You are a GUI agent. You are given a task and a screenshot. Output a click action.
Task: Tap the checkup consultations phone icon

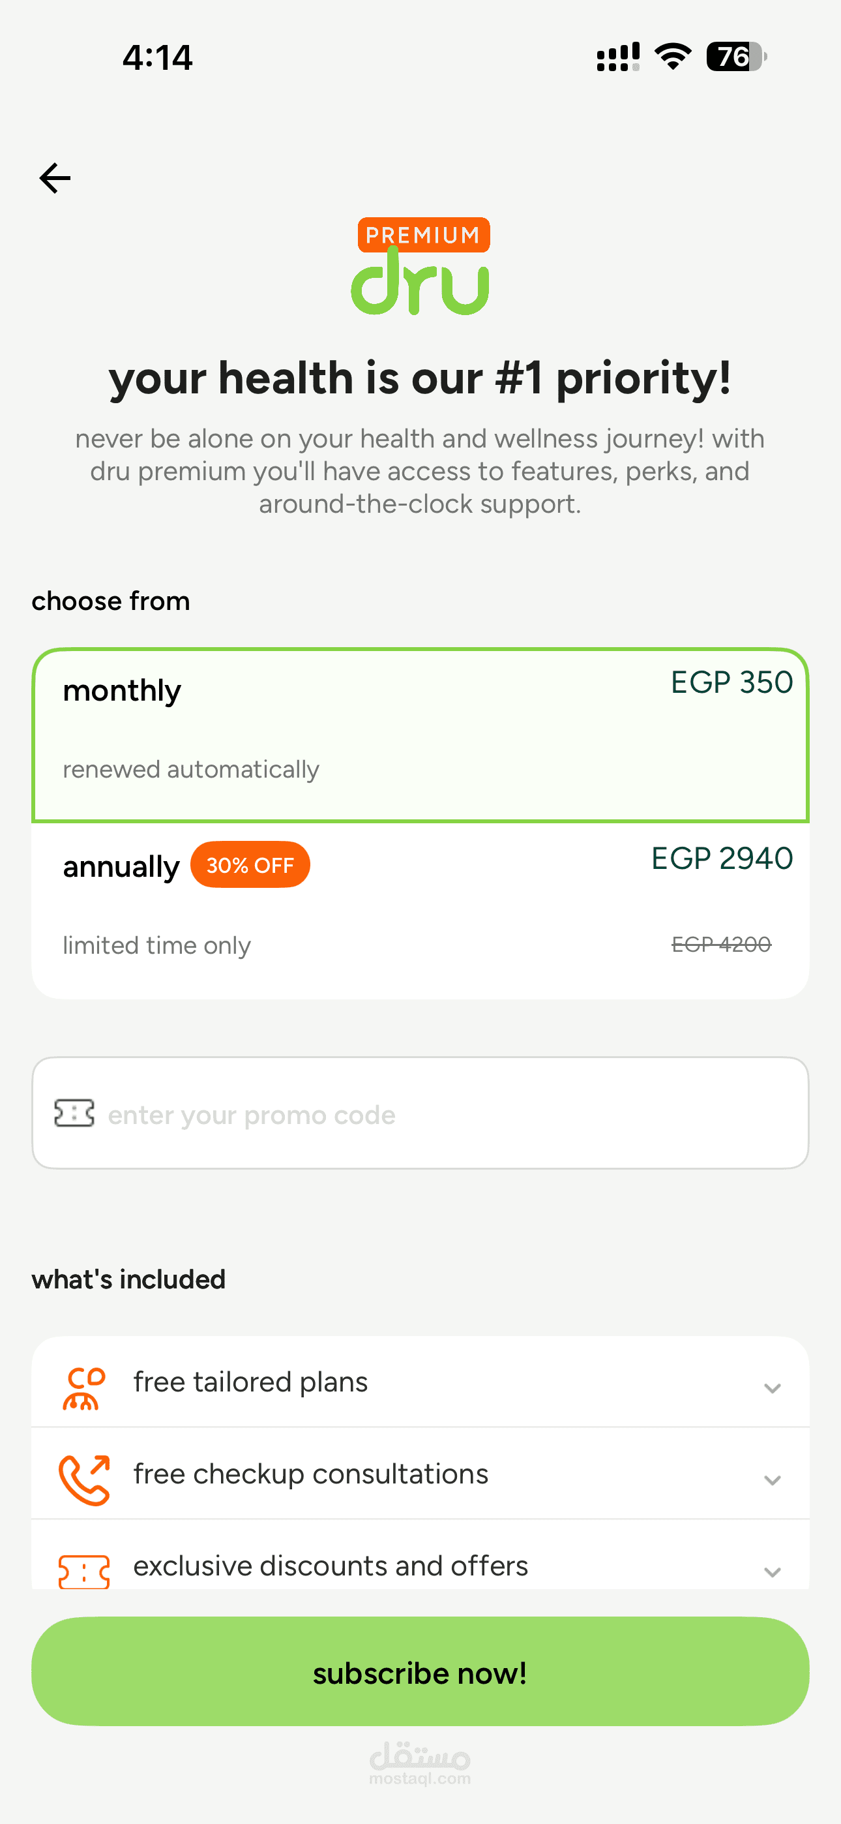click(84, 1480)
